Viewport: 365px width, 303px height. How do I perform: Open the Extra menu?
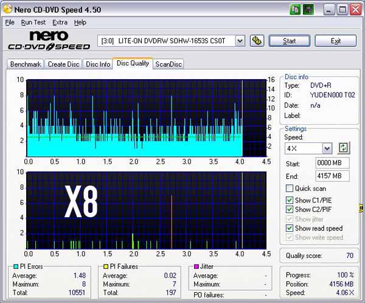pos(60,23)
